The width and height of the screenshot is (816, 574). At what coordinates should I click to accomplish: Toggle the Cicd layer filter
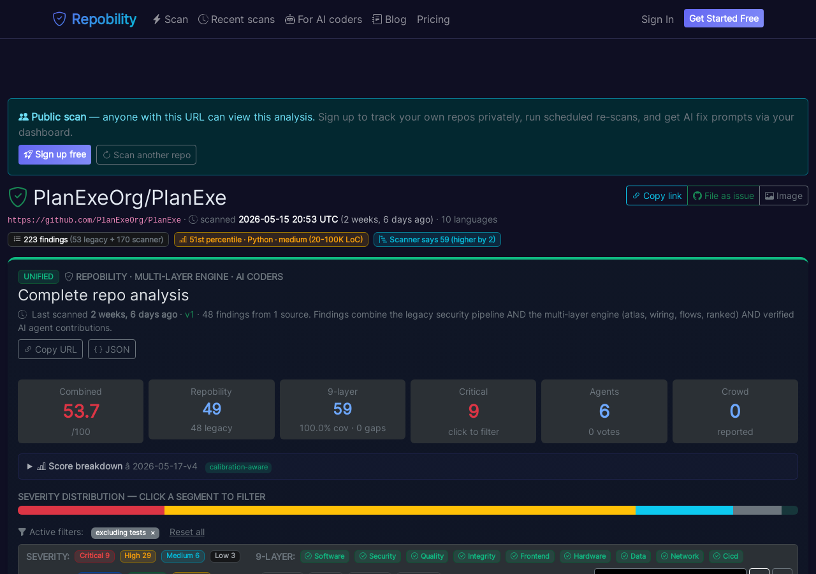pos(726,557)
